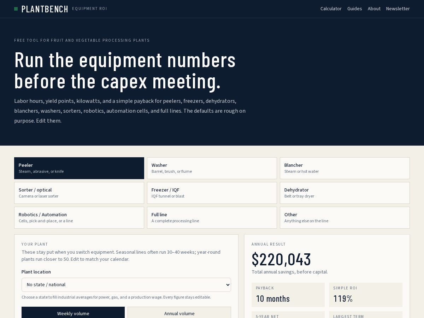Open the Calculator nav link
Image resolution: width=424 pixels, height=318 pixels.
click(x=331, y=9)
